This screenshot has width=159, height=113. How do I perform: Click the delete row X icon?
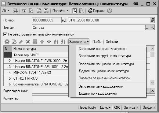pos(28,42)
